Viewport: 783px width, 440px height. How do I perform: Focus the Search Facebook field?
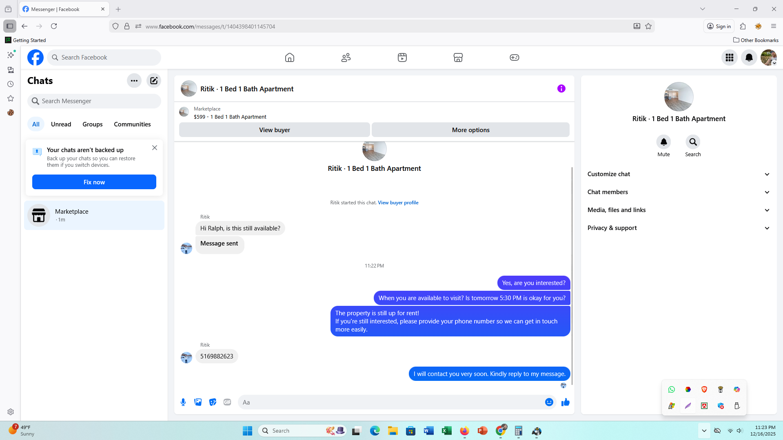pos(104,57)
